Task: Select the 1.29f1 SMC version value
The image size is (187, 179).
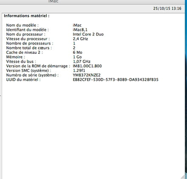Action: coord(79,71)
